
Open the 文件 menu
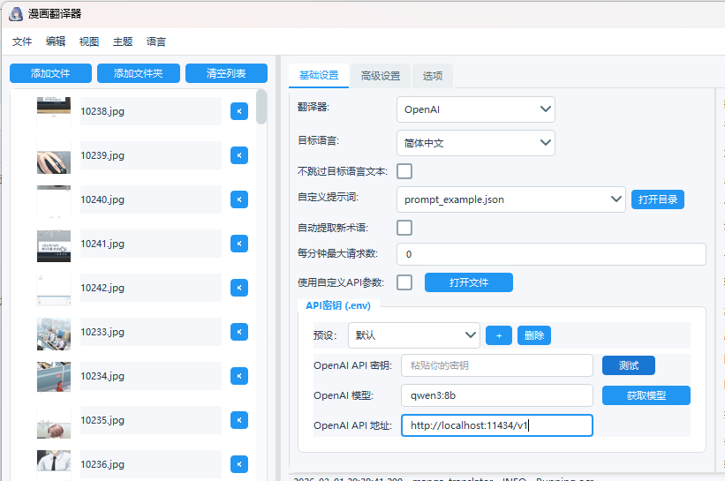click(22, 41)
